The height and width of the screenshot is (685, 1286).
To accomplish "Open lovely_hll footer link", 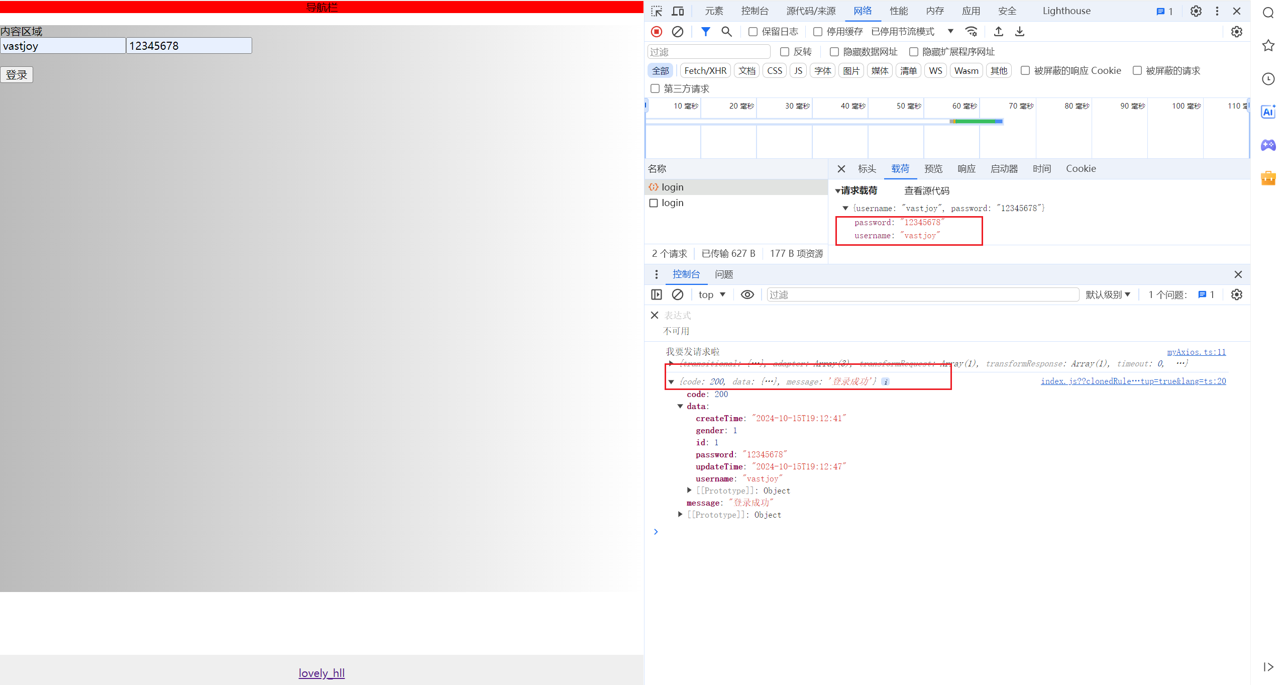I will pos(321,673).
